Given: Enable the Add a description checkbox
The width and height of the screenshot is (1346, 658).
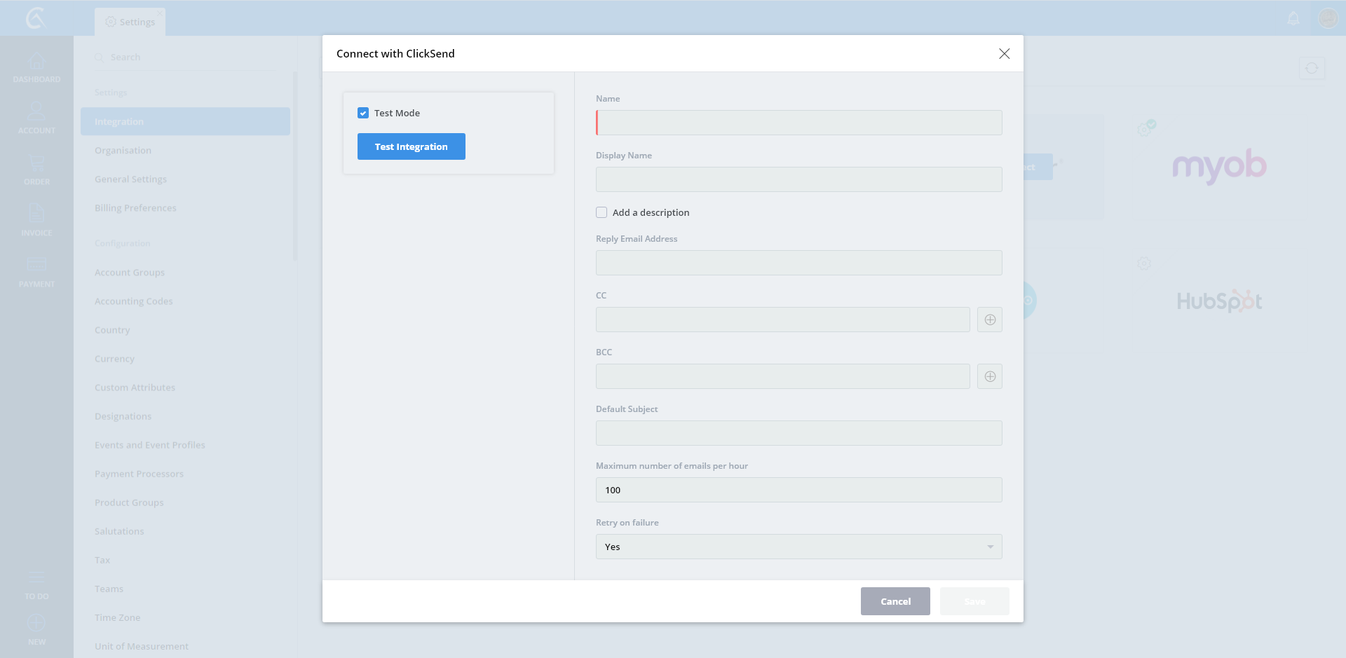Looking at the screenshot, I should (x=601, y=212).
